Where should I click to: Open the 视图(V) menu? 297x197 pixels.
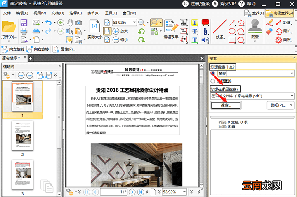(40, 13)
